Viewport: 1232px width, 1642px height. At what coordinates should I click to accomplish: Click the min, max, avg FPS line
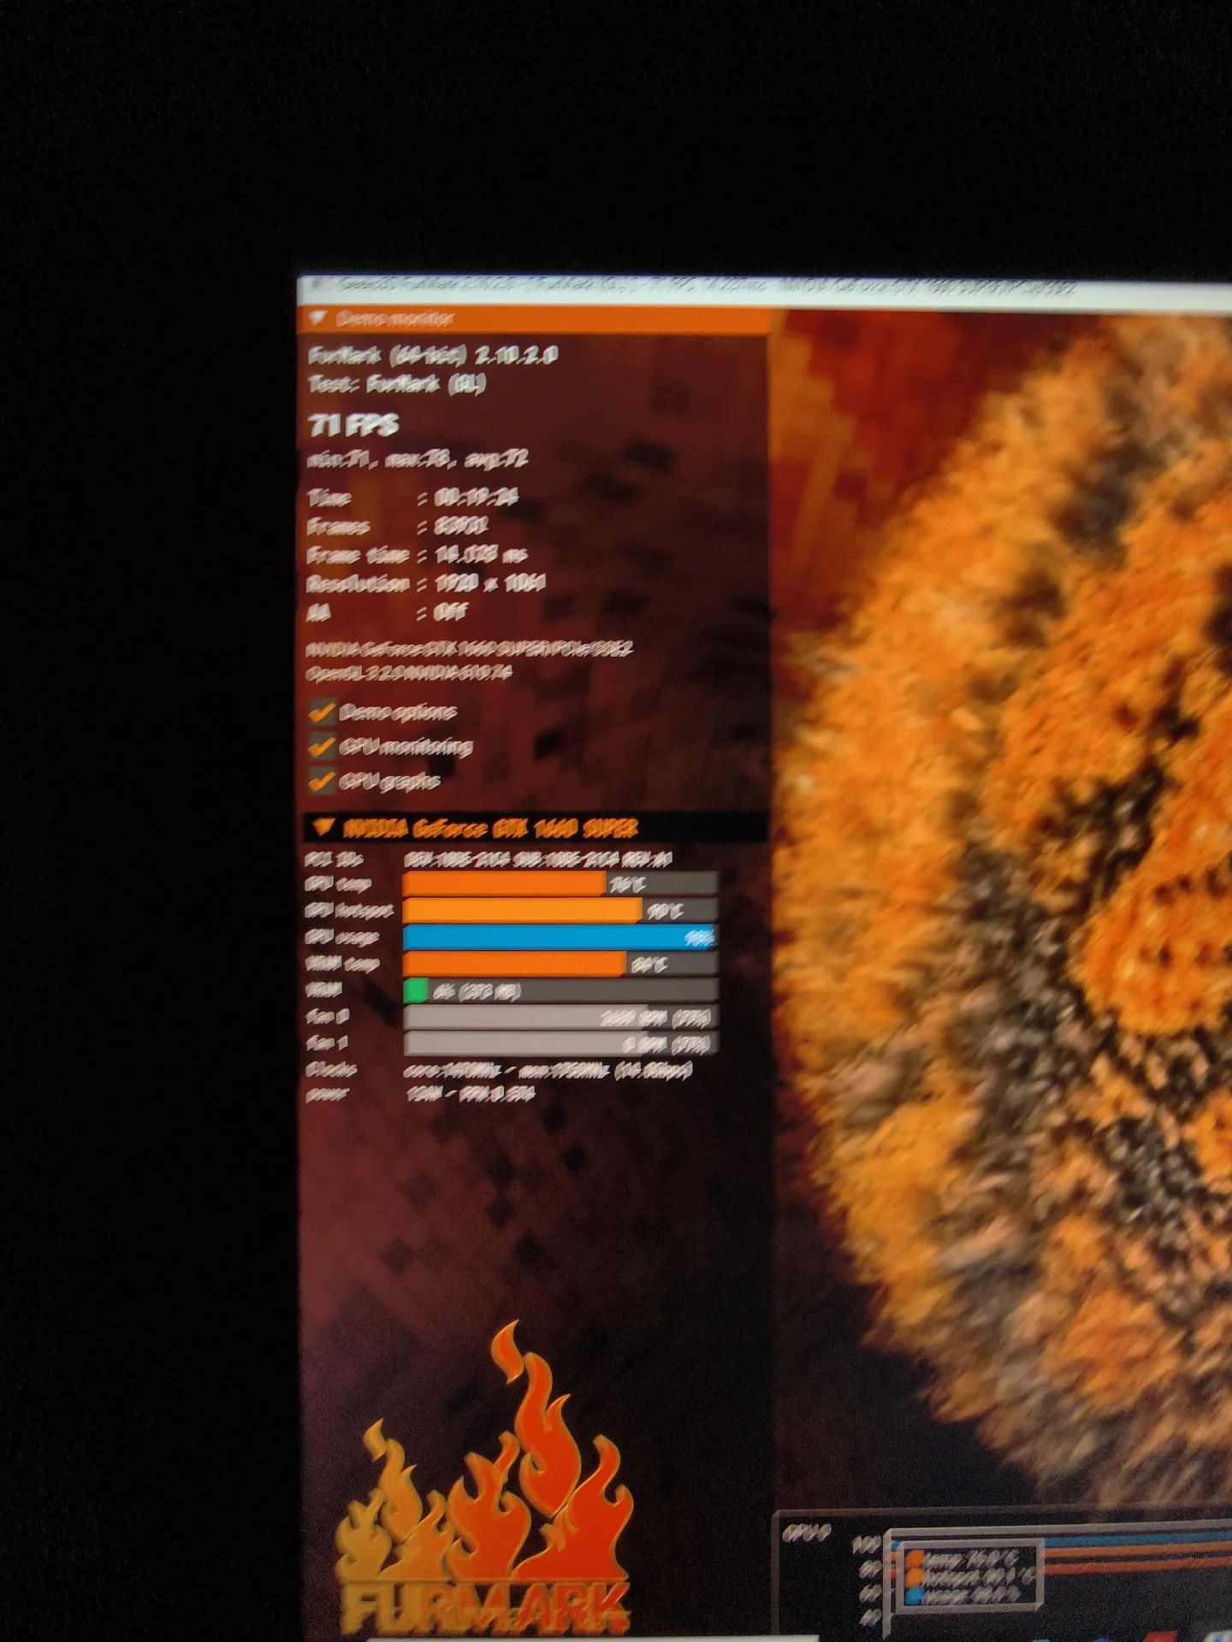click(x=417, y=459)
